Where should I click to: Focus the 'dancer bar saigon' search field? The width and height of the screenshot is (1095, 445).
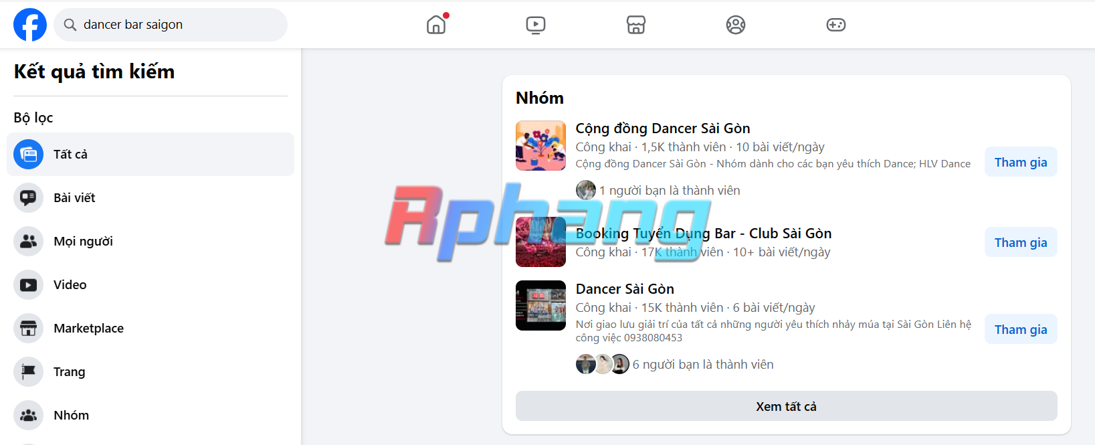coord(171,25)
